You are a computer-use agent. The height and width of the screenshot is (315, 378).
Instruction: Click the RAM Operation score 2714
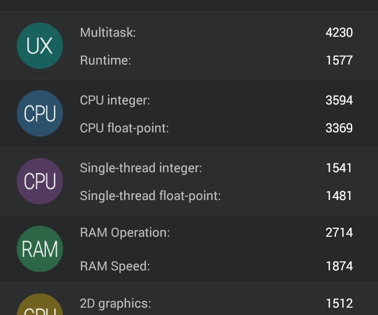(x=339, y=233)
